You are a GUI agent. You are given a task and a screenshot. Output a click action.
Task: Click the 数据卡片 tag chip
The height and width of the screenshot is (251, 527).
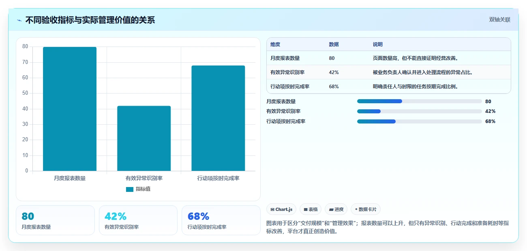pos(366,209)
